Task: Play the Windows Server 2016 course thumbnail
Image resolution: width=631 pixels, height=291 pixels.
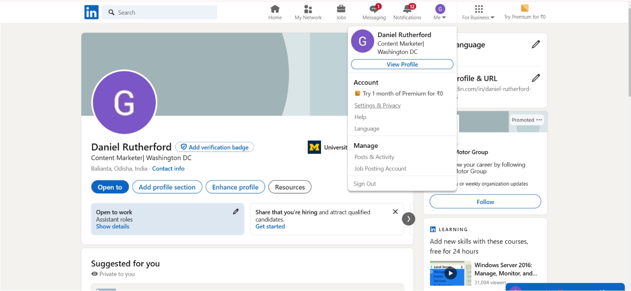Action: tap(450, 273)
